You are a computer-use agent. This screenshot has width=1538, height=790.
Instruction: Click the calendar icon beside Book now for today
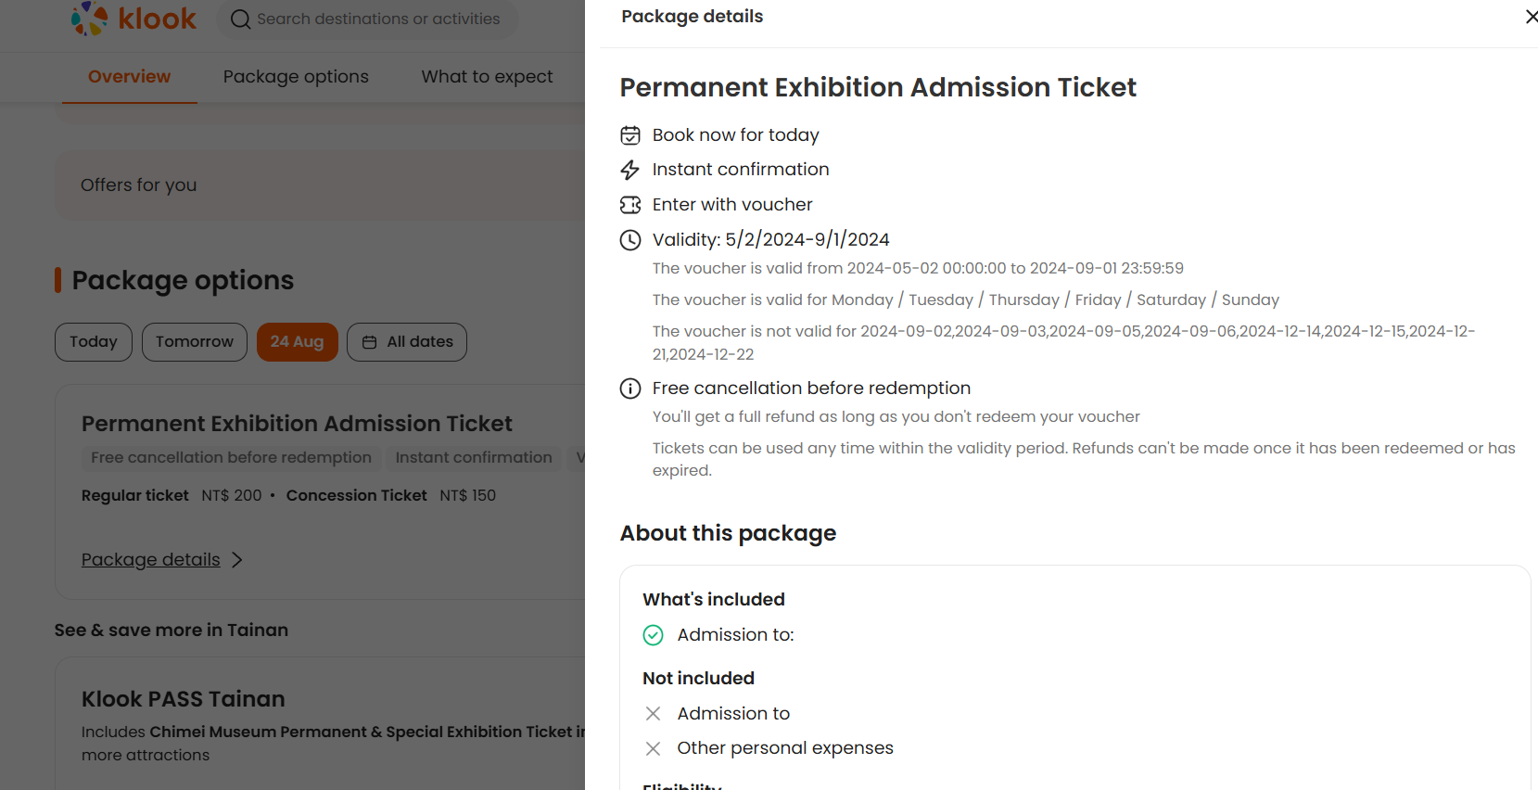630,135
